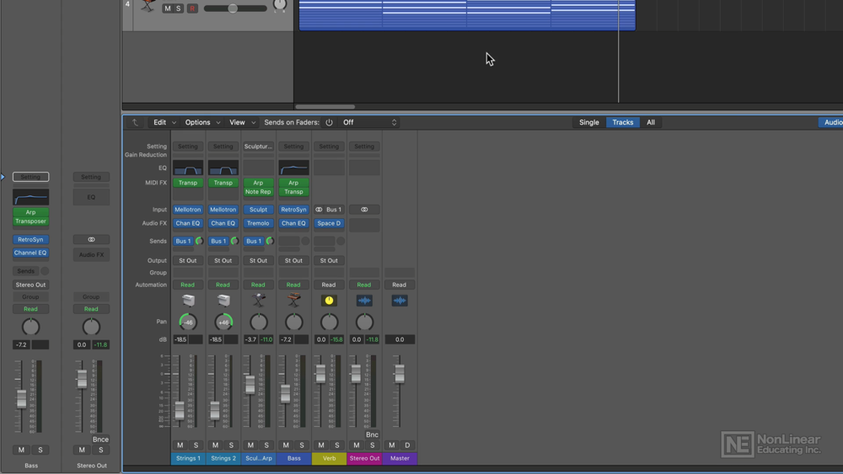The width and height of the screenshot is (843, 474).
Task: Click the mixer's back arrow icon
Action: click(135, 123)
